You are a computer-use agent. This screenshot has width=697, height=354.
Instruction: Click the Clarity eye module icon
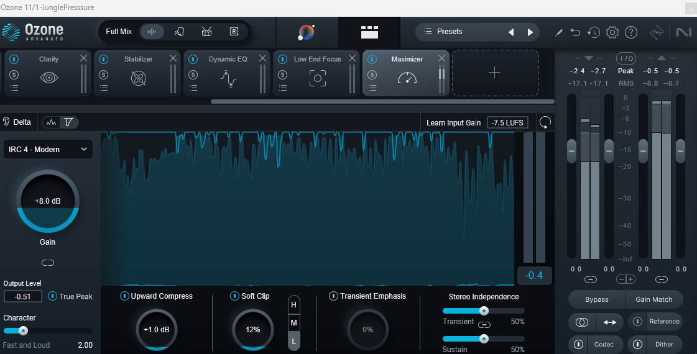49,78
